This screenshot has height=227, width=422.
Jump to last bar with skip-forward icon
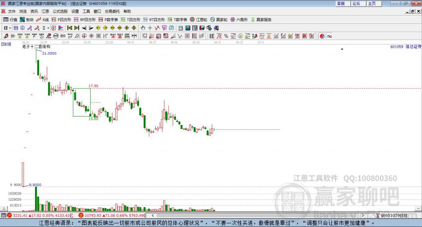coord(77,28)
